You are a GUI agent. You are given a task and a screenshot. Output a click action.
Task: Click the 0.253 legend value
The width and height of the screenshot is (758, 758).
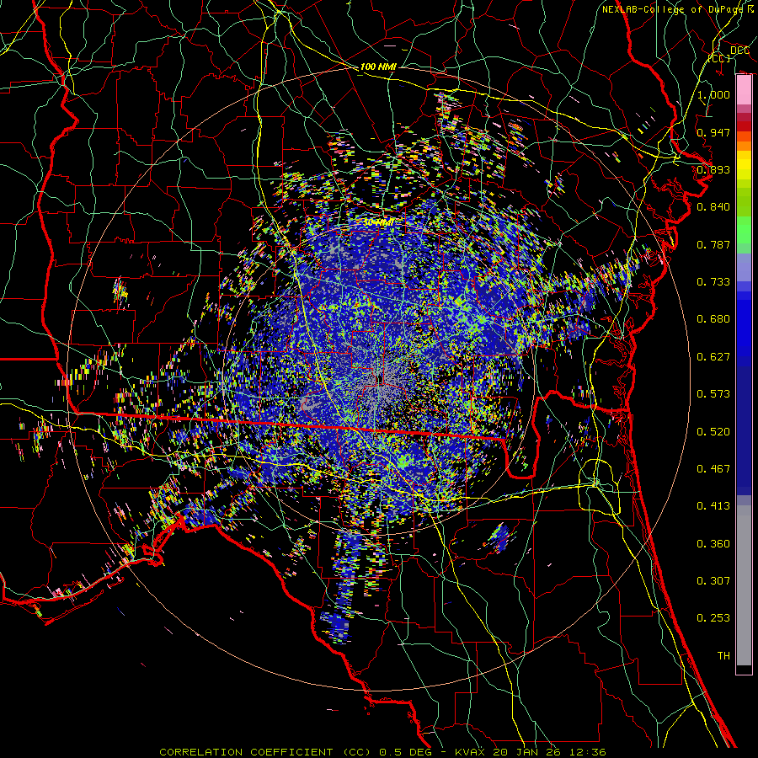pyautogui.click(x=713, y=618)
